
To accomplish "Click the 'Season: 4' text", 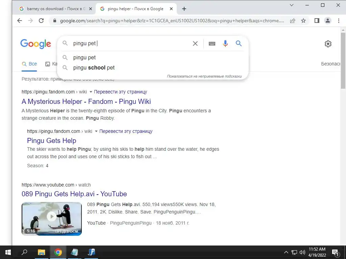I will pos(38,166).
